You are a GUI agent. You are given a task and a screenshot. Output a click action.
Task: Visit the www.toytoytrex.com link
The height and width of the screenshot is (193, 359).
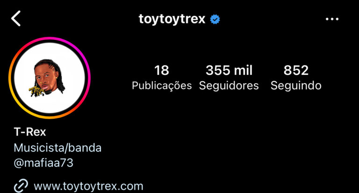[88, 186]
